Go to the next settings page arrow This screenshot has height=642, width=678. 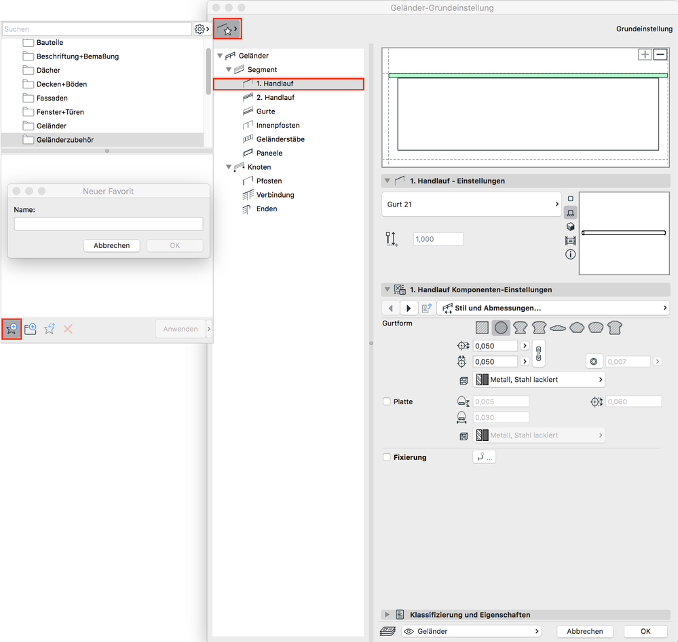pos(409,308)
